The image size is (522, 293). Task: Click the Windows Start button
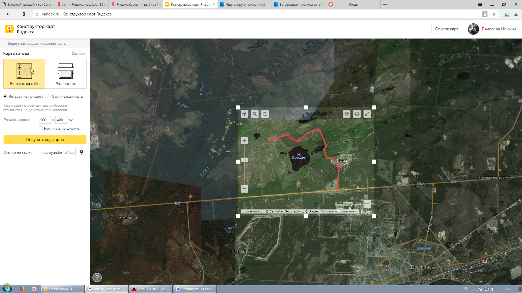(x=7, y=289)
